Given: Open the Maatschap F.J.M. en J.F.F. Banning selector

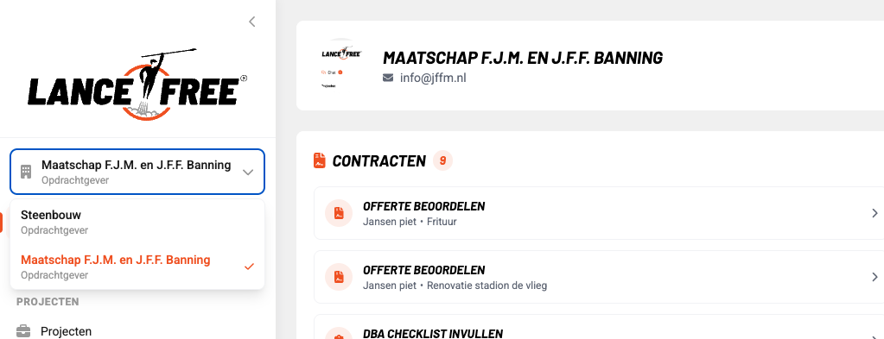Looking at the screenshot, I should [137, 172].
